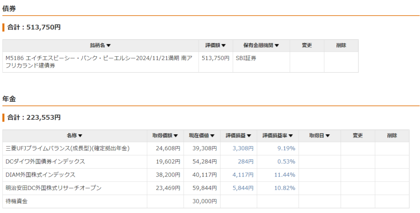Click the 513,750円 bond valuation cell
Image resolution: width=420 pixels, height=213 pixels.
(215, 58)
